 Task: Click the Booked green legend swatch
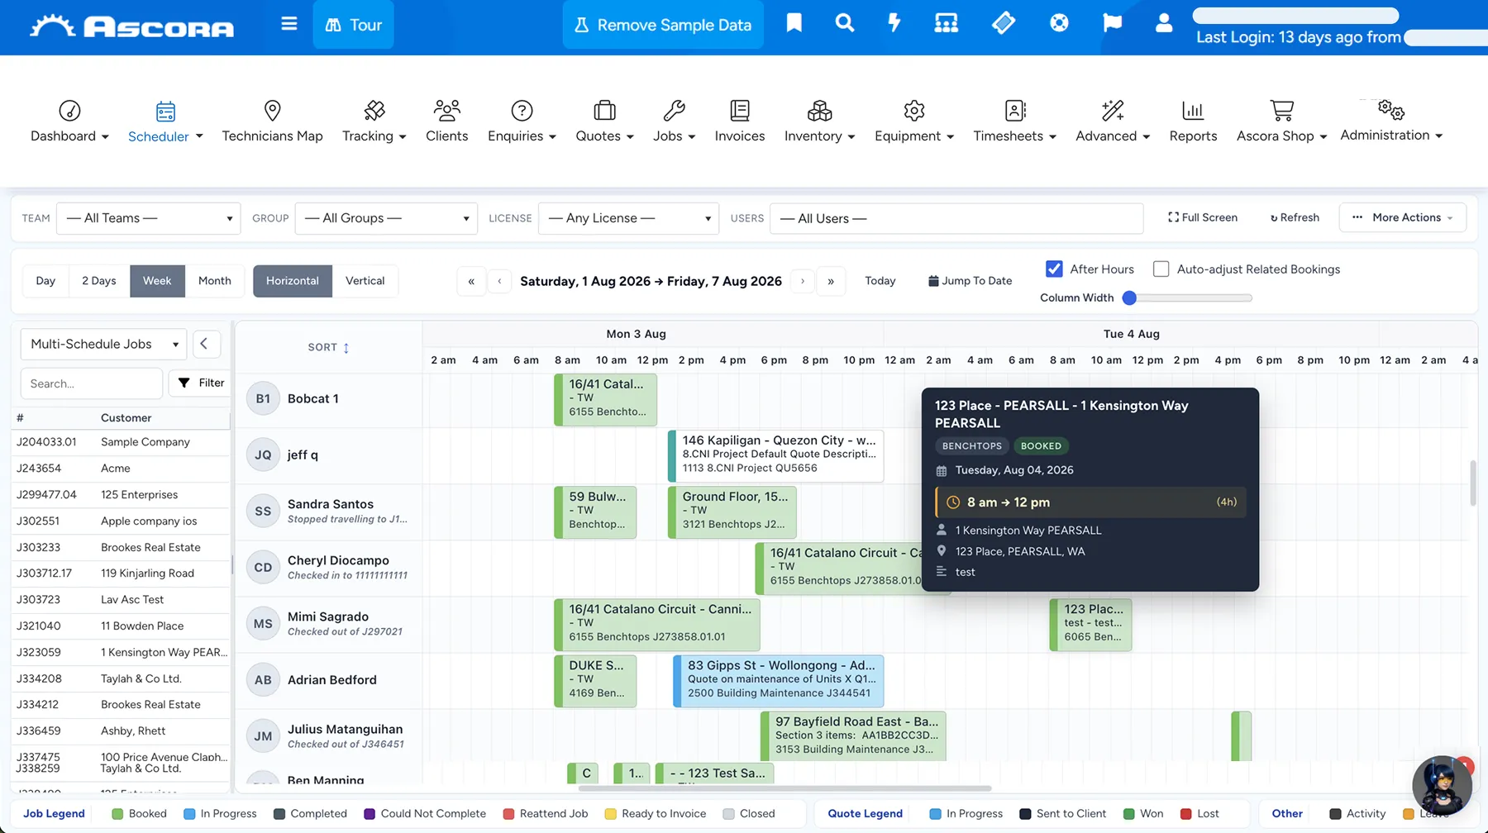tap(117, 813)
